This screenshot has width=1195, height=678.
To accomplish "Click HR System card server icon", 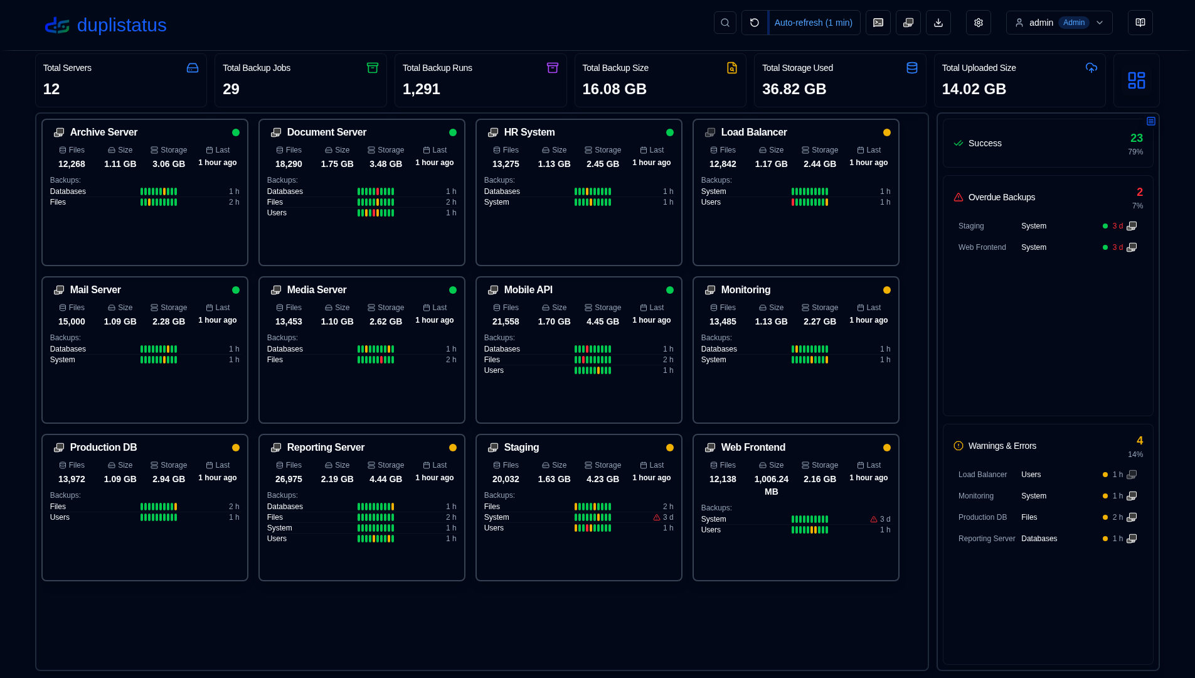I will click(493, 132).
